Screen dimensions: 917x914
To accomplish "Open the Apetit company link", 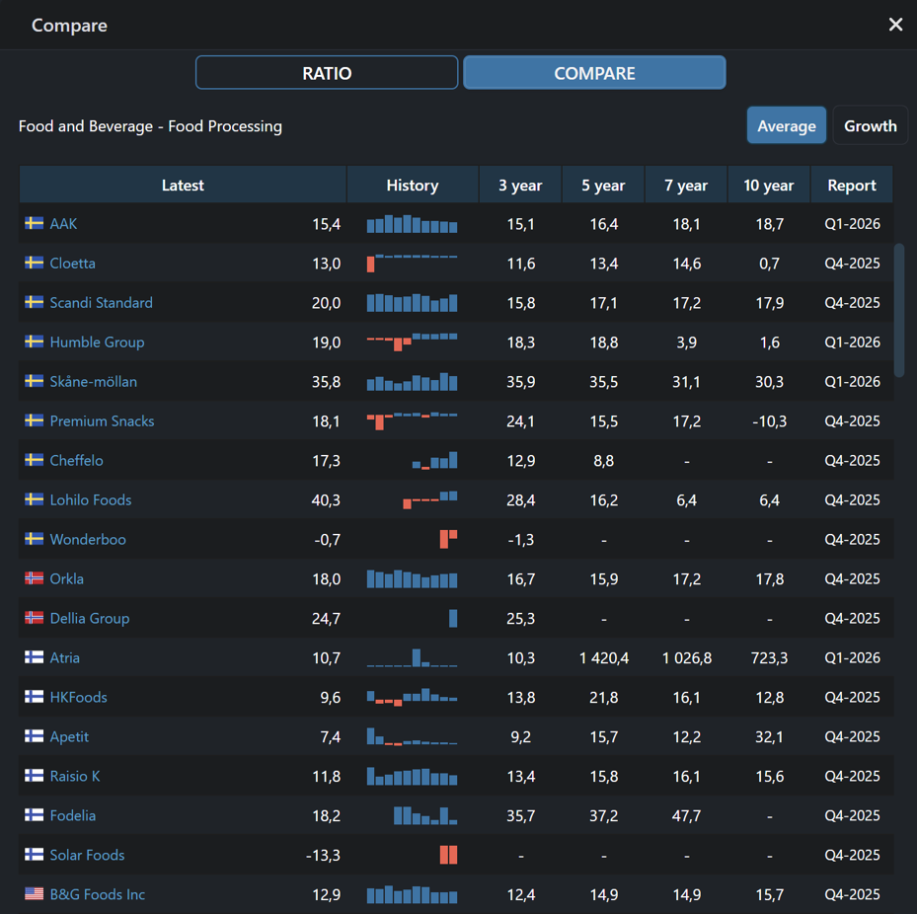I will [x=69, y=736].
